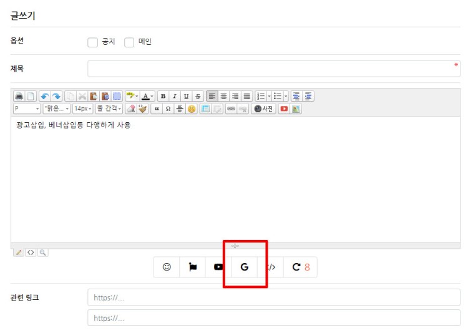Image resolution: width=468 pixels, height=331 pixels.
Task: Check the 공지 checkbox
Action: click(x=92, y=43)
